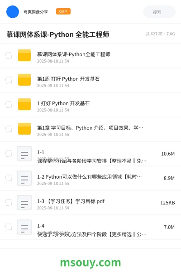Click the 10.6M size of file 1-1
The width and height of the screenshot is (181, 272).
coord(168,154)
